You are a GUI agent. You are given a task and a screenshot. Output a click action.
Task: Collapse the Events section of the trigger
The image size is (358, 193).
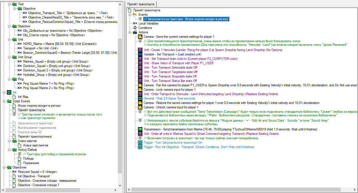[130, 15]
